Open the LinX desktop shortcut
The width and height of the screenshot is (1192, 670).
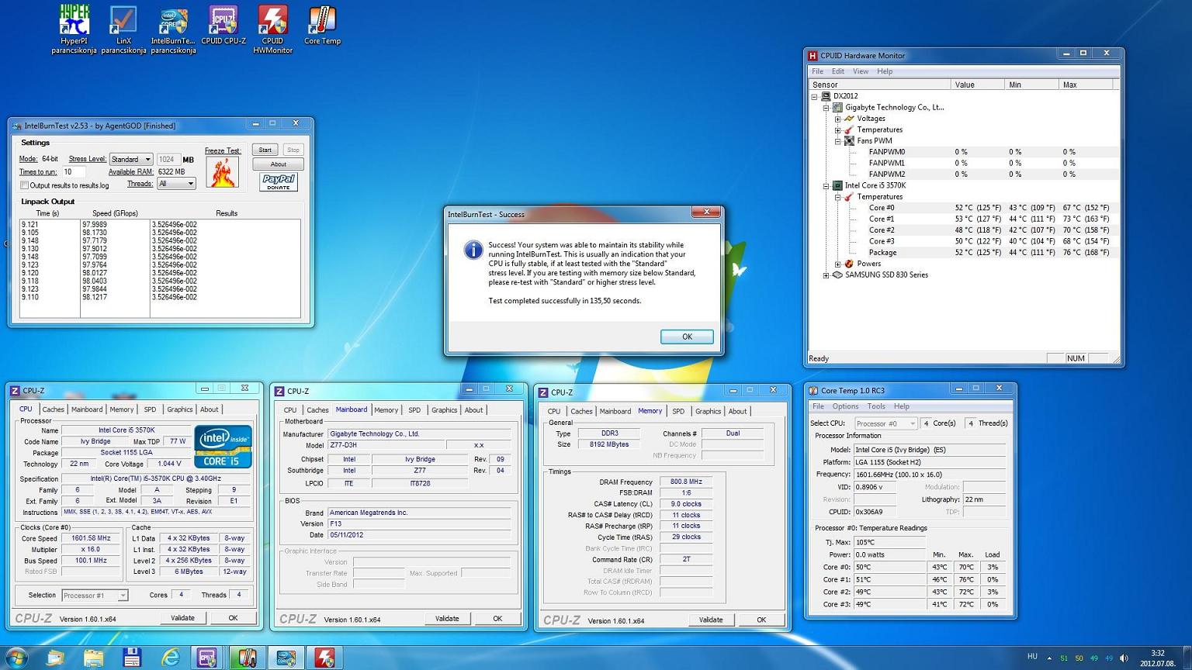coord(123,29)
